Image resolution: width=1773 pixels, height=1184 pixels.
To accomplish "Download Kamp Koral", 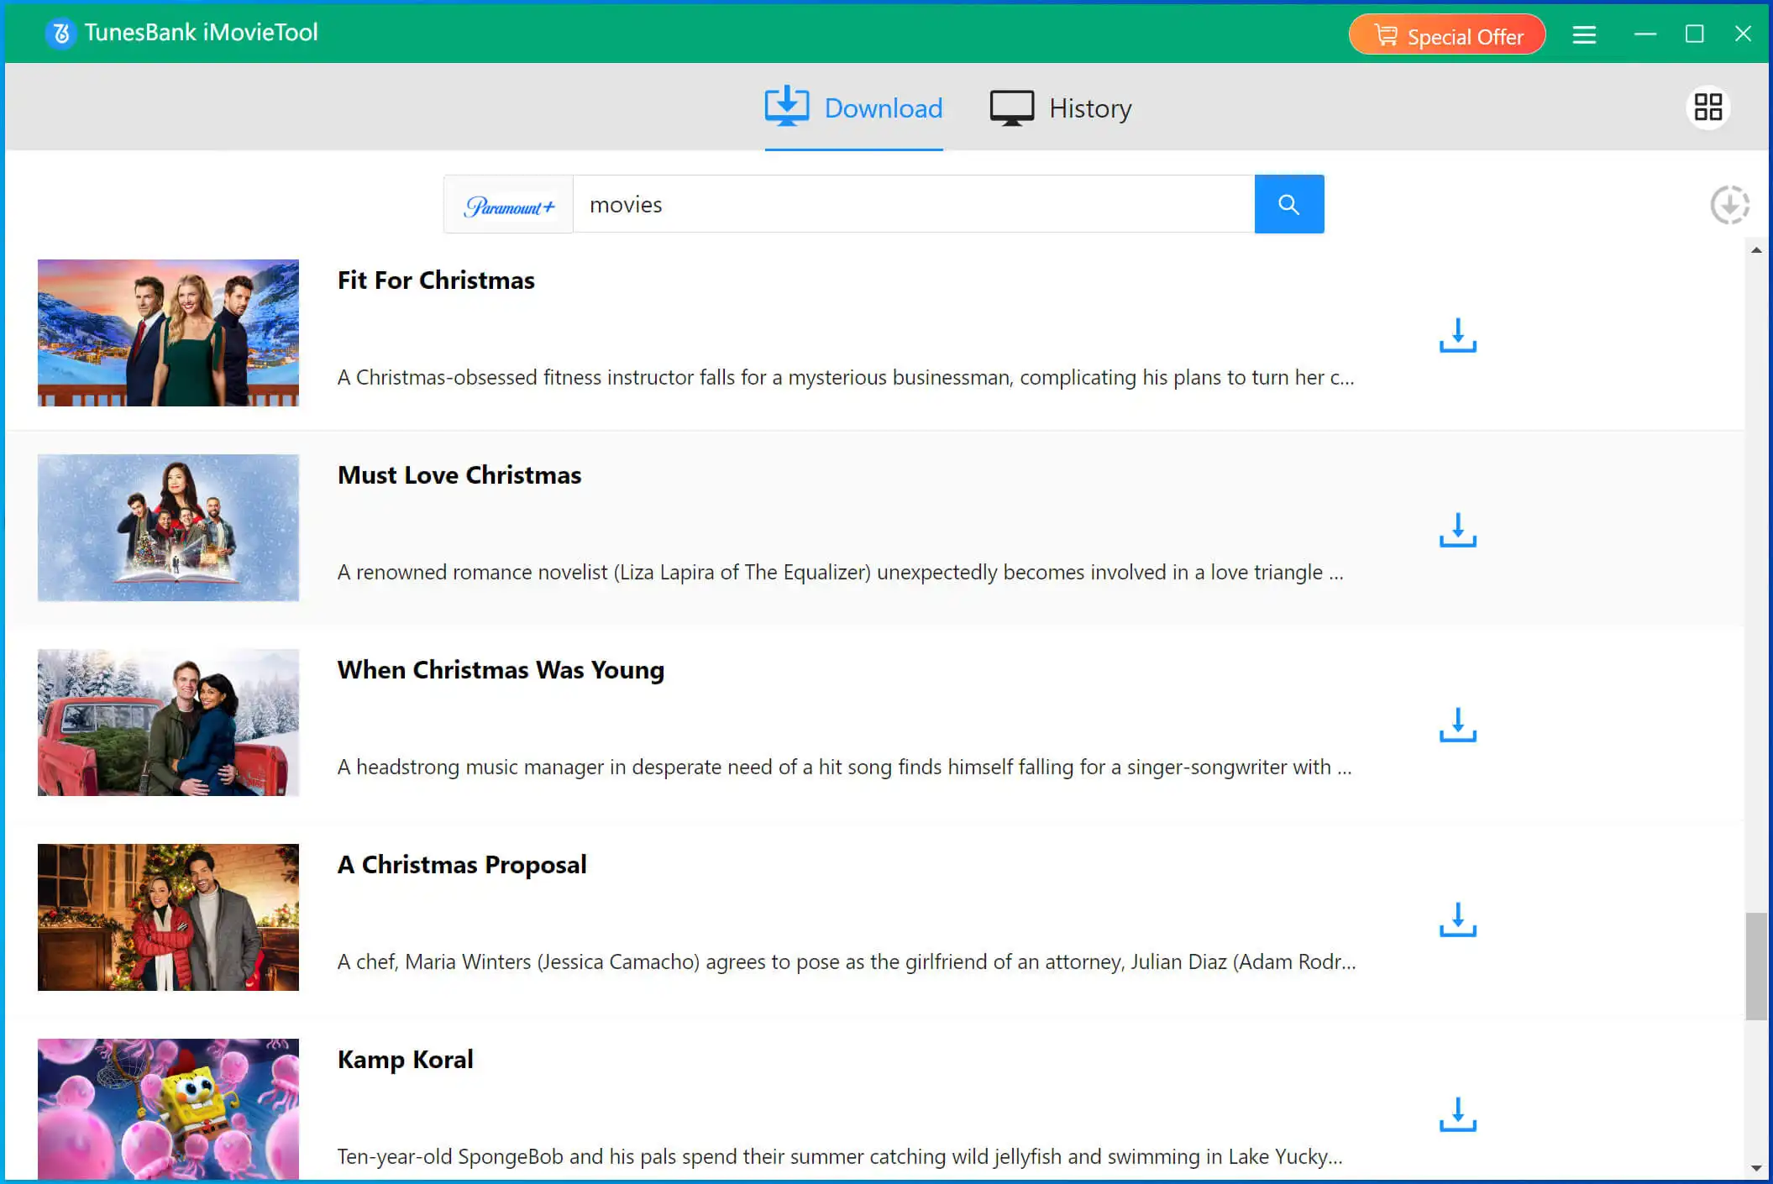I will [x=1457, y=1114].
